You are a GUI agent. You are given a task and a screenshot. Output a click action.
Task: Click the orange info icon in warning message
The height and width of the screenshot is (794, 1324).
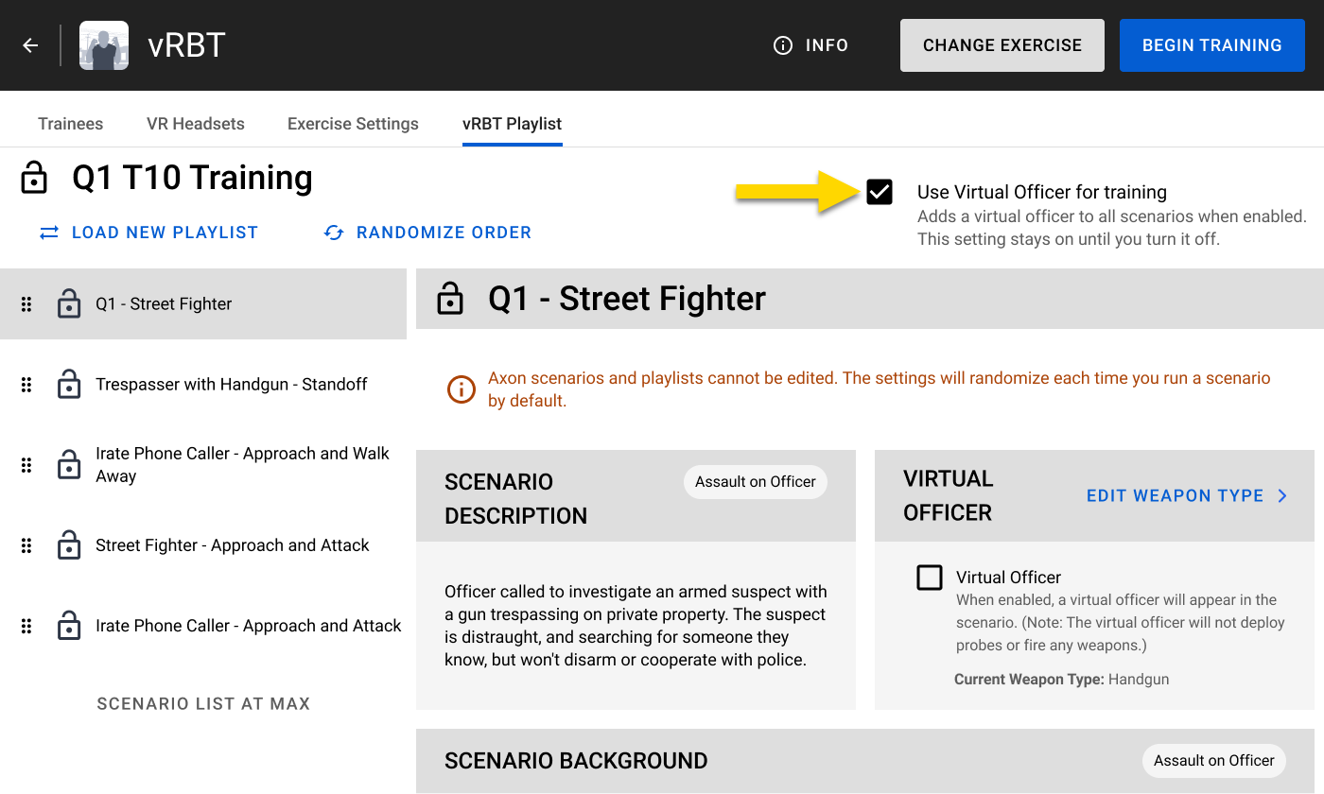pos(461,388)
